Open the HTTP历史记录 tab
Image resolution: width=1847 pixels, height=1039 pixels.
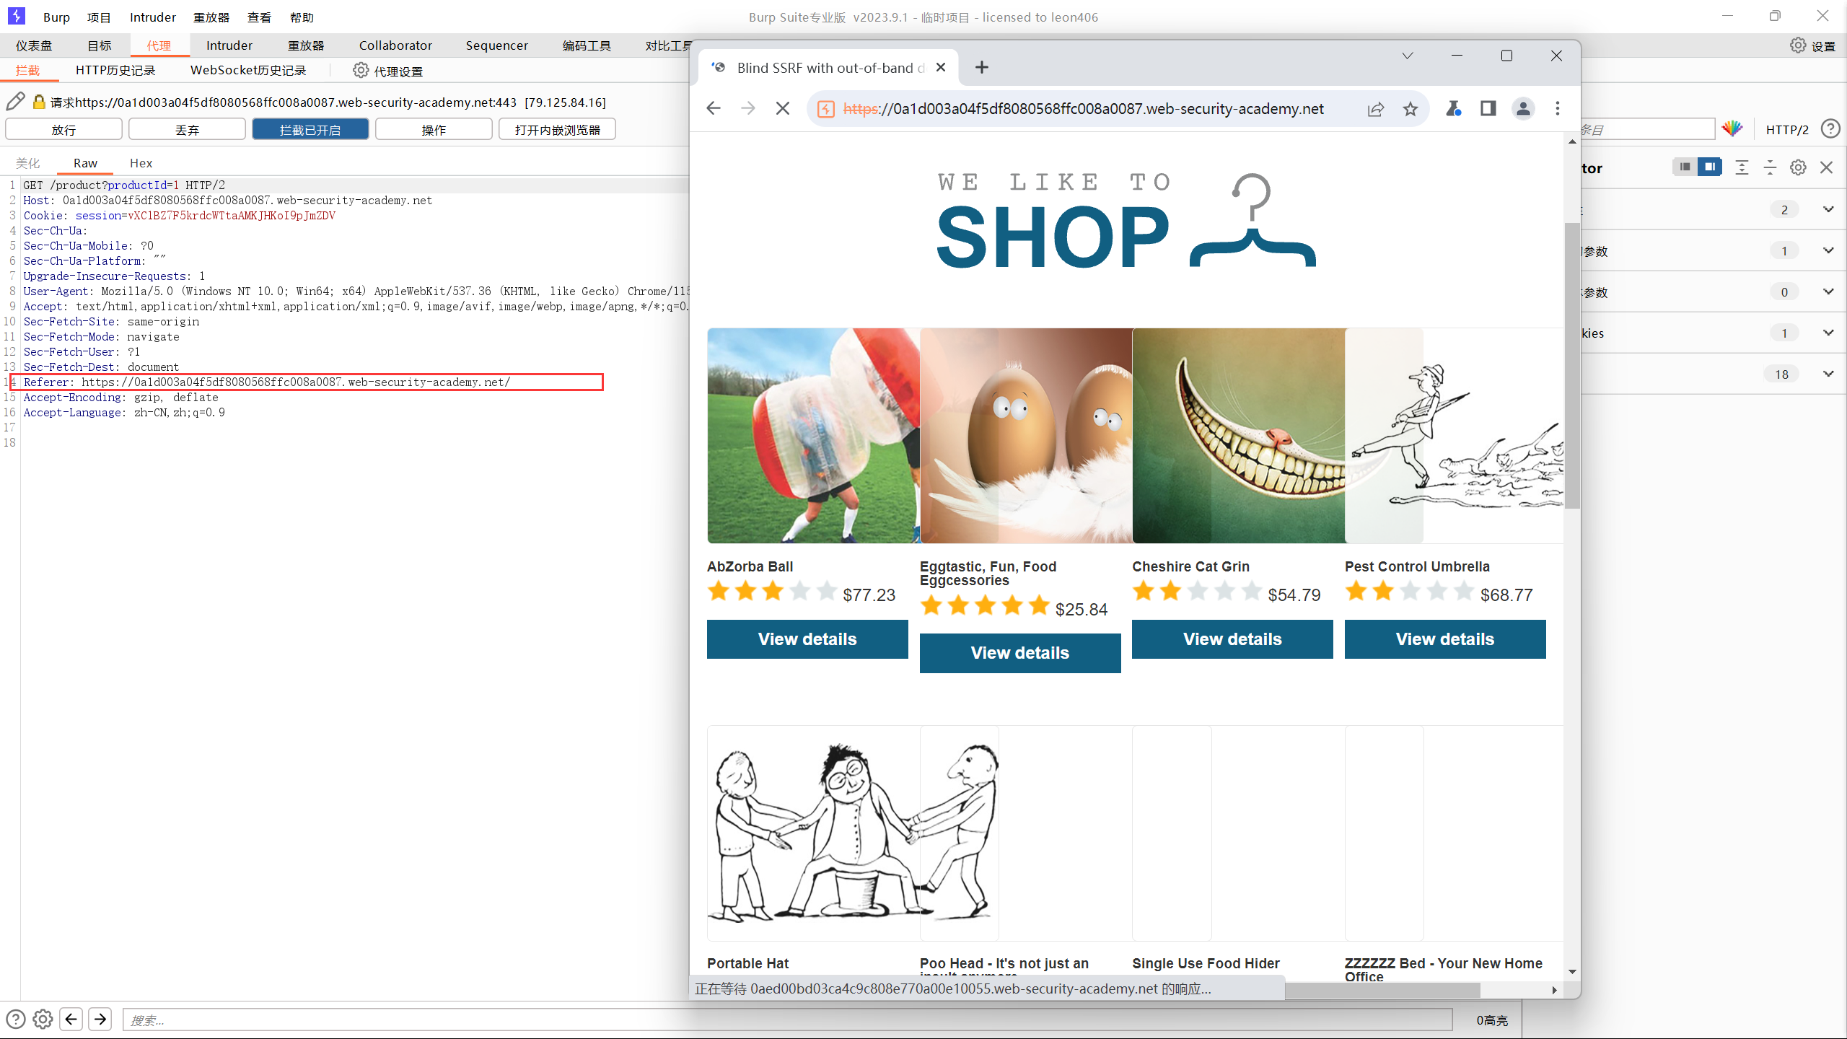click(115, 70)
